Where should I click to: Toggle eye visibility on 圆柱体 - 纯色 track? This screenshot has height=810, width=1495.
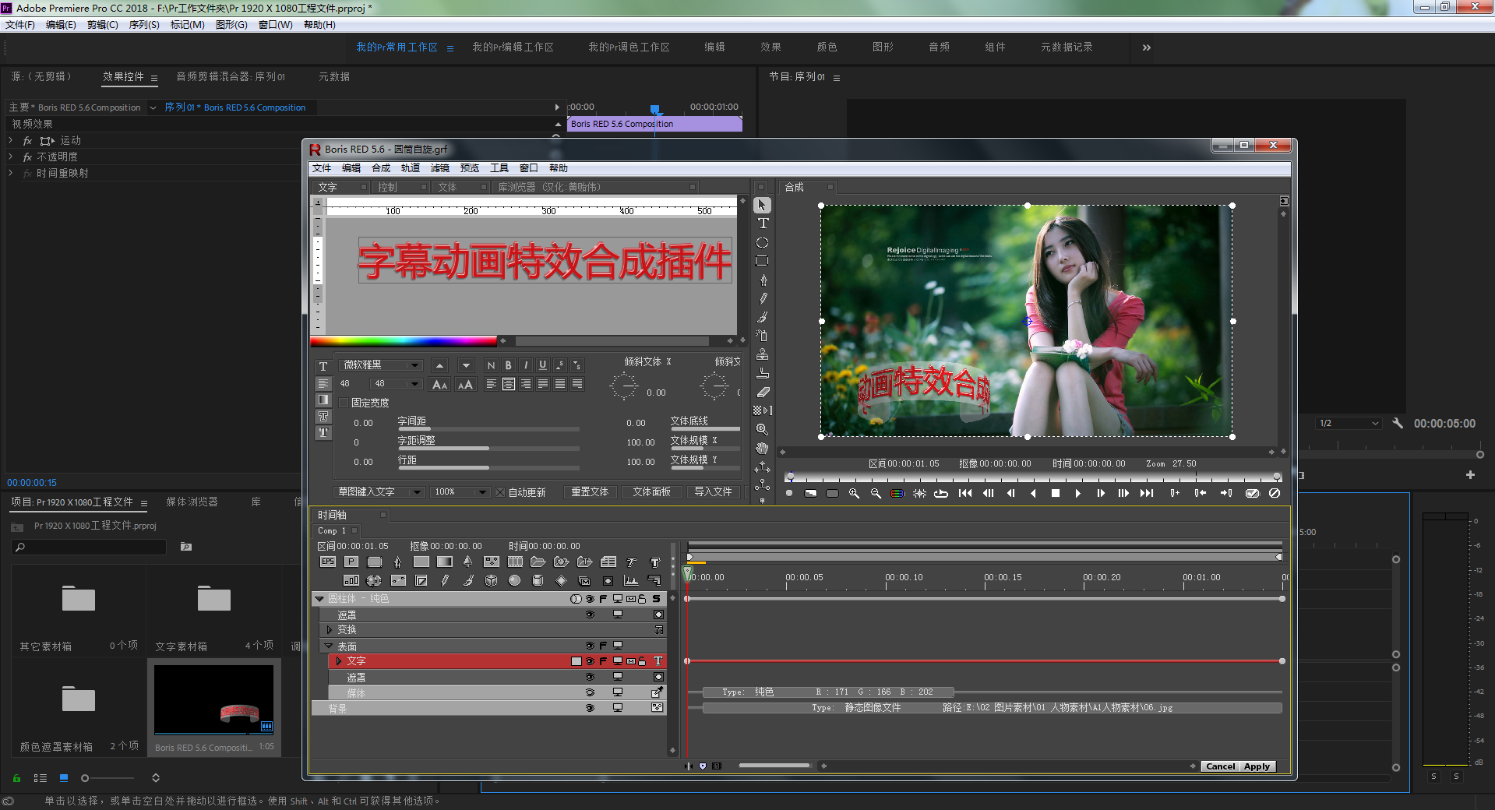click(590, 599)
